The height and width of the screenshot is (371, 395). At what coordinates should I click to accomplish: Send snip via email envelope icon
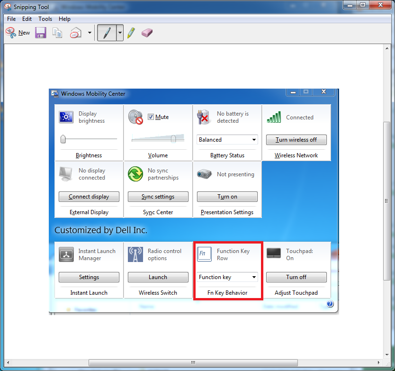[76, 33]
